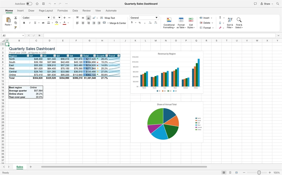This screenshot has width=282, height=175.
Task: Switch to Page Layout view in status bar
Action: coord(230,172)
